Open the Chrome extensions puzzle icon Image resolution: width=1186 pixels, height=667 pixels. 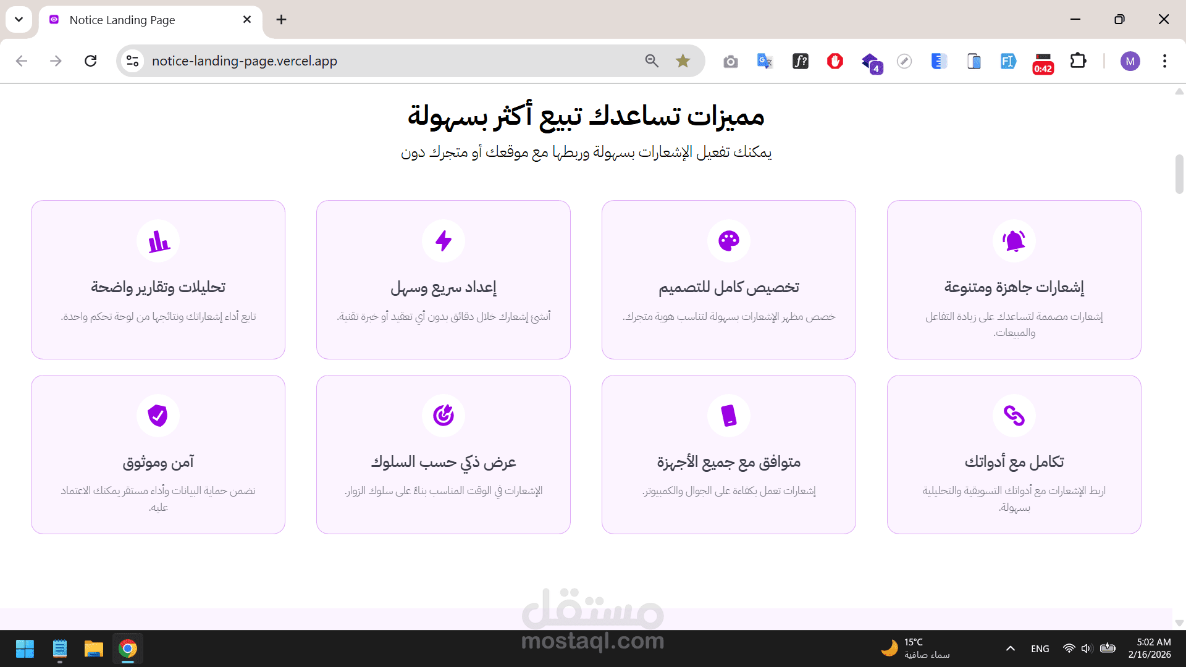click(1078, 61)
